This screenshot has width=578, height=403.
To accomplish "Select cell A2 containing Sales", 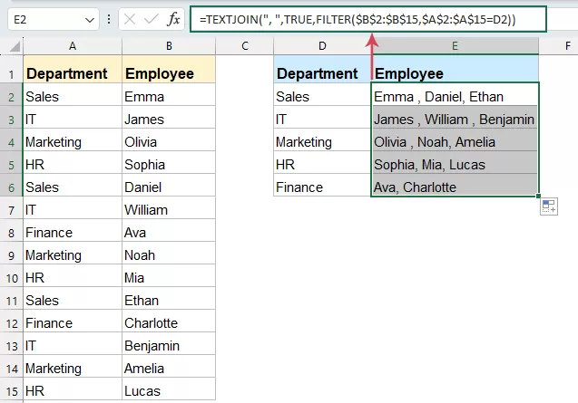I will 73,94.
